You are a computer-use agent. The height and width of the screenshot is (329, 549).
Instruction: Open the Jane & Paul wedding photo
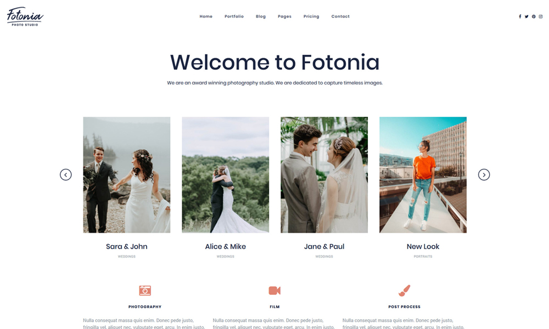point(324,175)
